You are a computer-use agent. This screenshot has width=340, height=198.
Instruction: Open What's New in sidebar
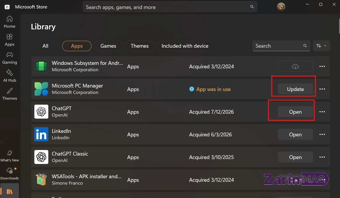[x=10, y=156]
